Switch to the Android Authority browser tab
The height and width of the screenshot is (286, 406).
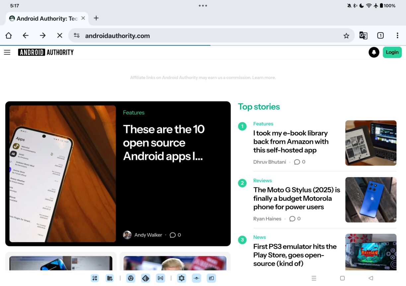pos(45,18)
